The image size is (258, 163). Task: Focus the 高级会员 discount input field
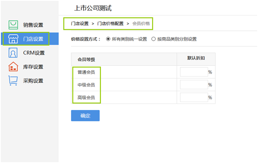tap(194, 97)
